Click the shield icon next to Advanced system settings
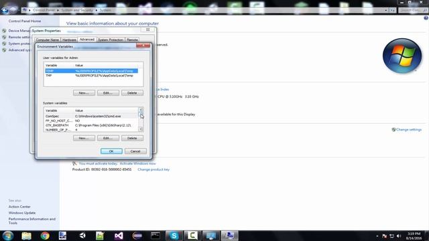429x241 pixels. [x=4, y=50]
